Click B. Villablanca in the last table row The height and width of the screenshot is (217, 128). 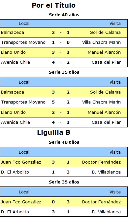pos(106,212)
